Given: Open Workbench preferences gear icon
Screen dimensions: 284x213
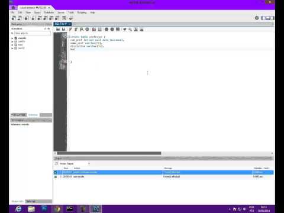Looking at the screenshot, I should (x=257, y=18).
